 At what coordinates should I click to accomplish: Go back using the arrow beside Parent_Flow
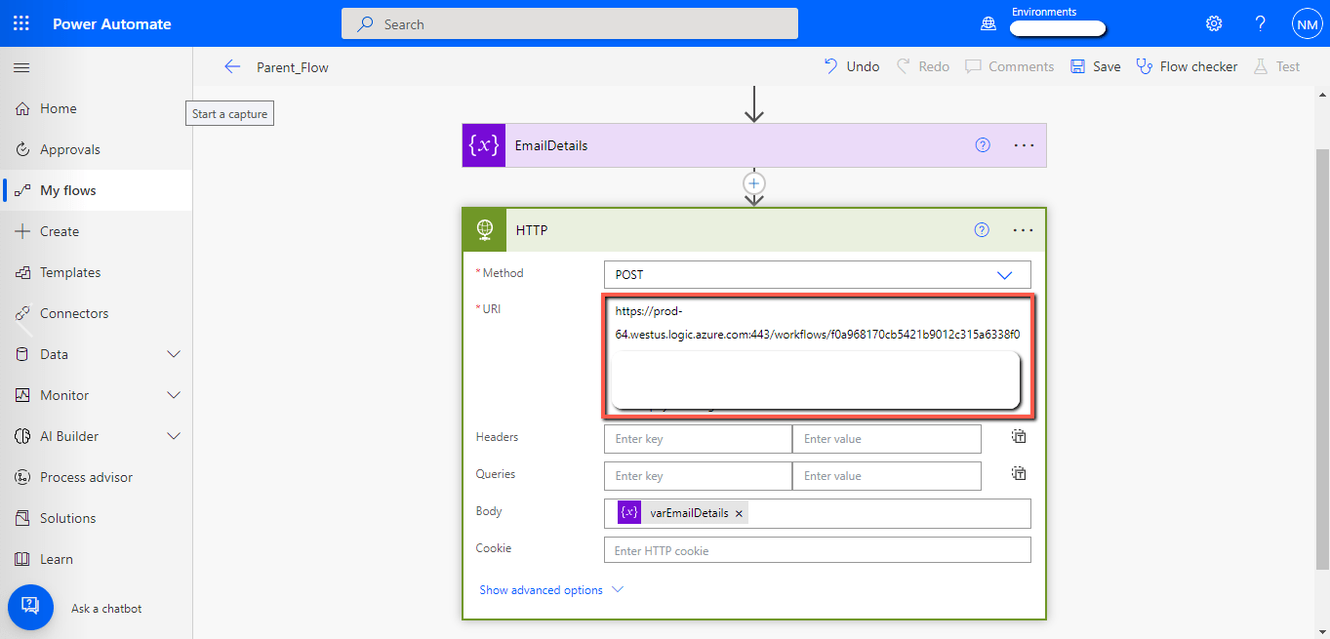(231, 66)
